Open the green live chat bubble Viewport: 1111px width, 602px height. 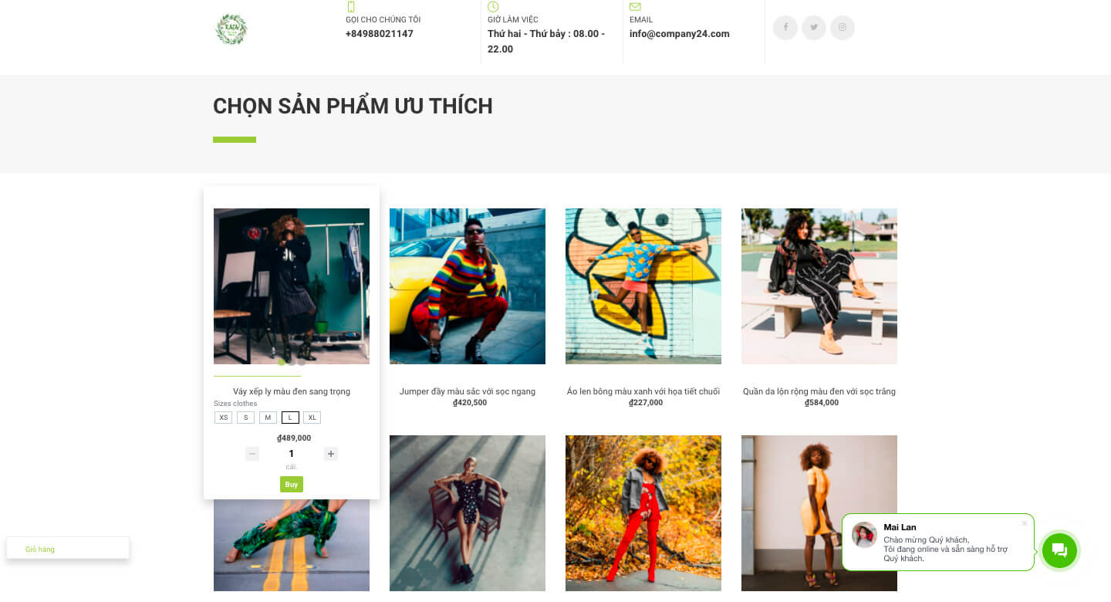(1059, 550)
